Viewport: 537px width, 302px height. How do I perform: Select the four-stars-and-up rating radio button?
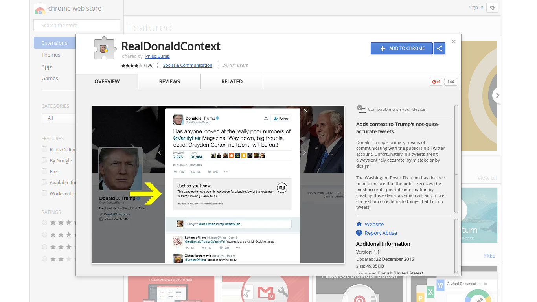pos(44,235)
